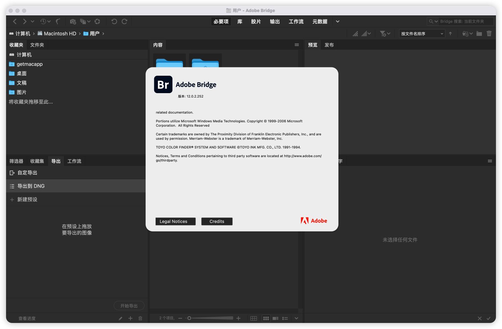Open the recent files clock menu

click(45, 21)
